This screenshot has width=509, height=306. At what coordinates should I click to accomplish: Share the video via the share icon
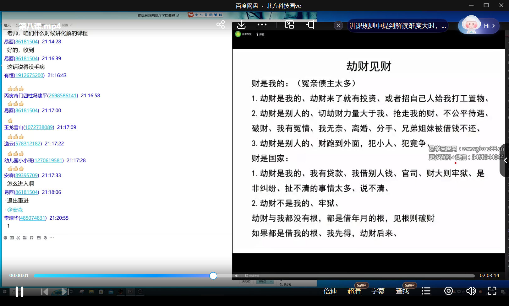coord(221,24)
